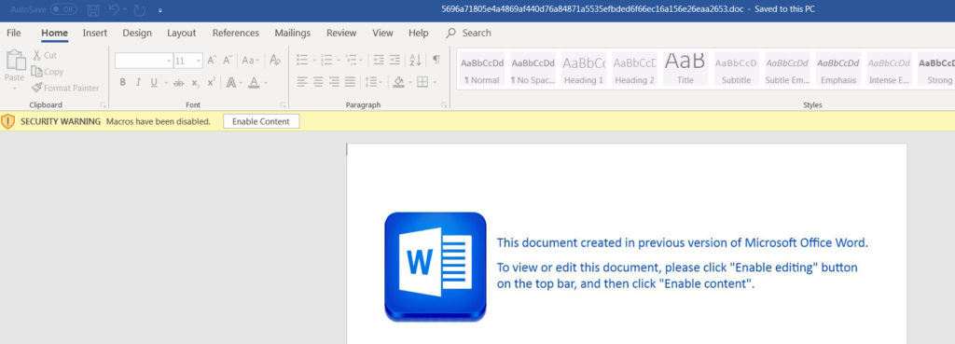Toggle the AutoSave switch

coord(63,9)
